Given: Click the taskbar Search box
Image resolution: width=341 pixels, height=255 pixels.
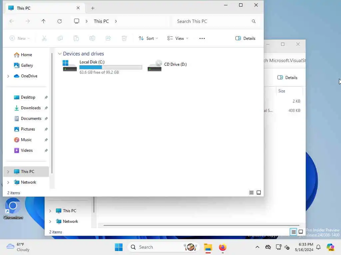Looking at the screenshot, I should click(x=163, y=247).
